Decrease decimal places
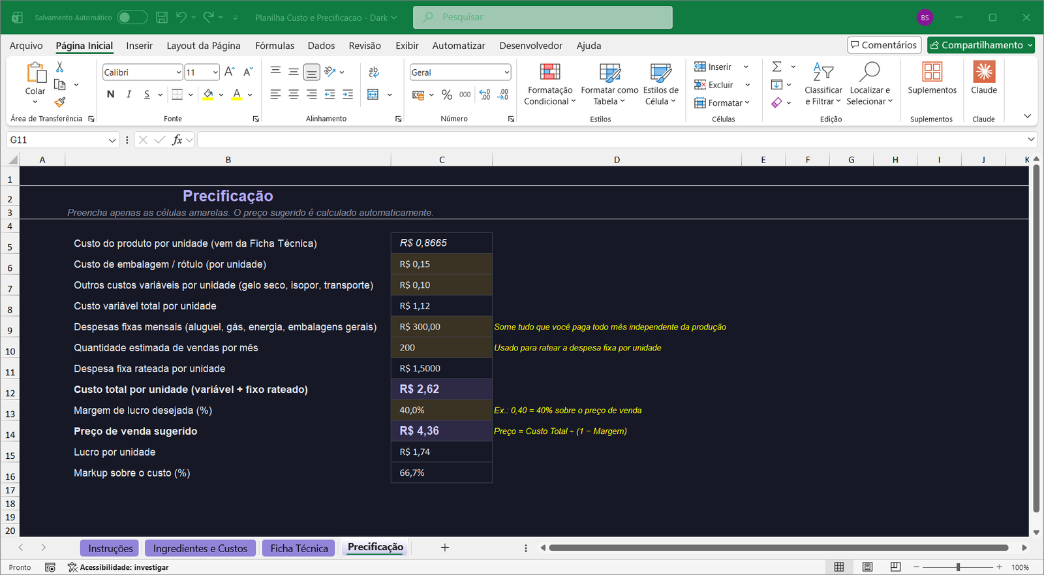 [503, 95]
